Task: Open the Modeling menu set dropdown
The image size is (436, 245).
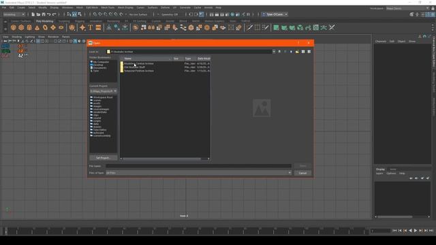Action: pyautogui.click(x=14, y=14)
